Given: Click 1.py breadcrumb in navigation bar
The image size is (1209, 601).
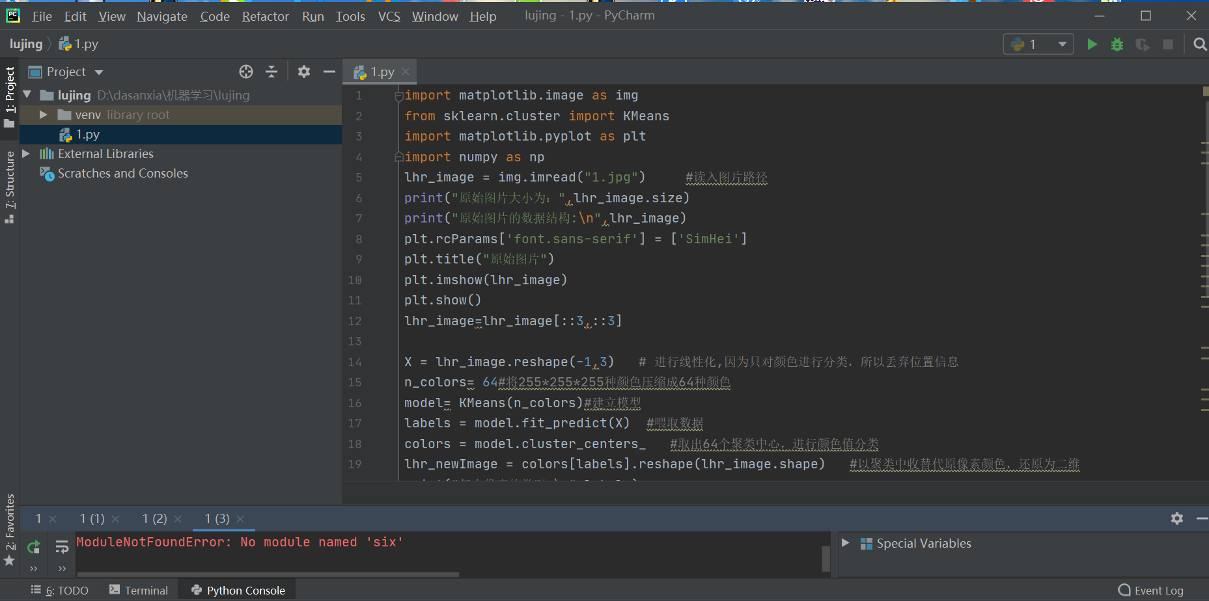Looking at the screenshot, I should coord(79,44).
